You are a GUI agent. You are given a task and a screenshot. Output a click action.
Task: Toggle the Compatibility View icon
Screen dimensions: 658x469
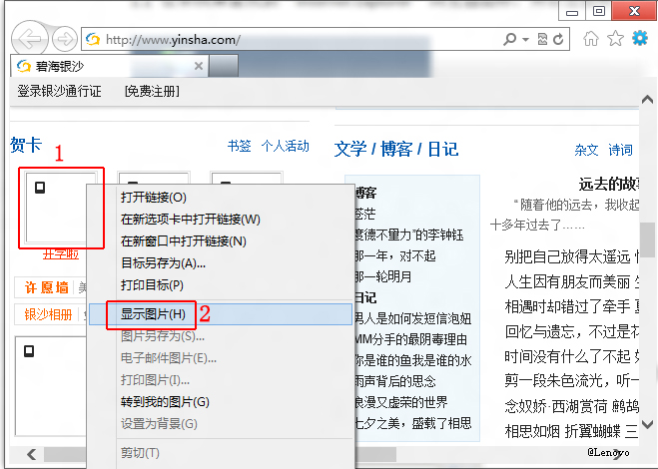coord(542,40)
